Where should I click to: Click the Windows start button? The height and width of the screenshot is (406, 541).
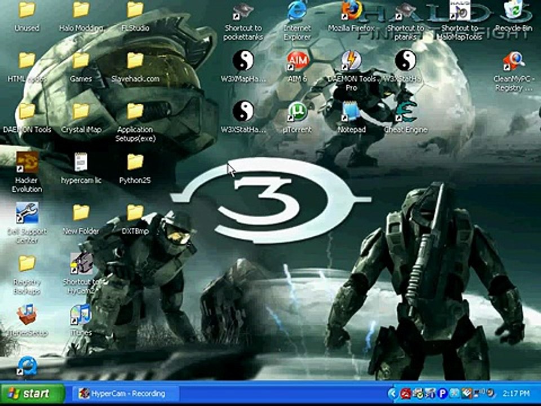point(33,393)
